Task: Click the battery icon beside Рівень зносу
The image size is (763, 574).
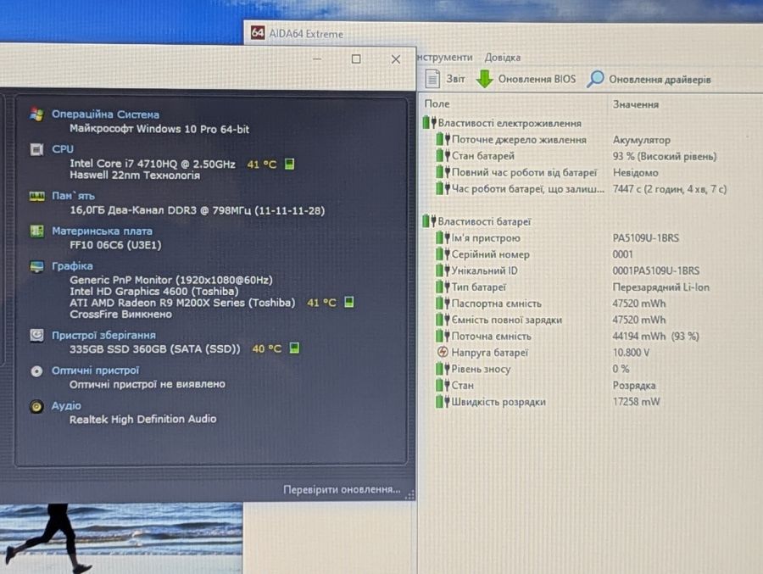Action: pyautogui.click(x=443, y=369)
